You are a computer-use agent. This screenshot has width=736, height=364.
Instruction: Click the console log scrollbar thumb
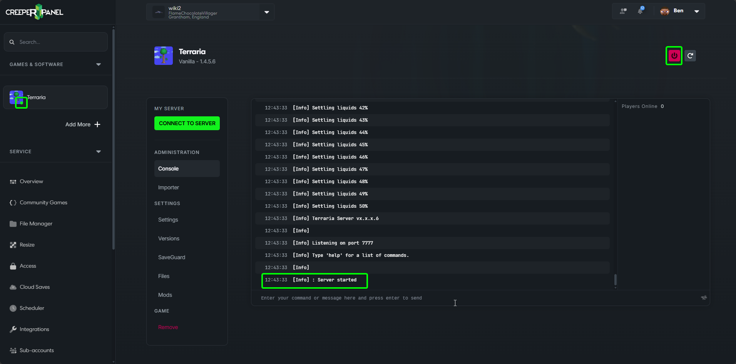[616, 279]
